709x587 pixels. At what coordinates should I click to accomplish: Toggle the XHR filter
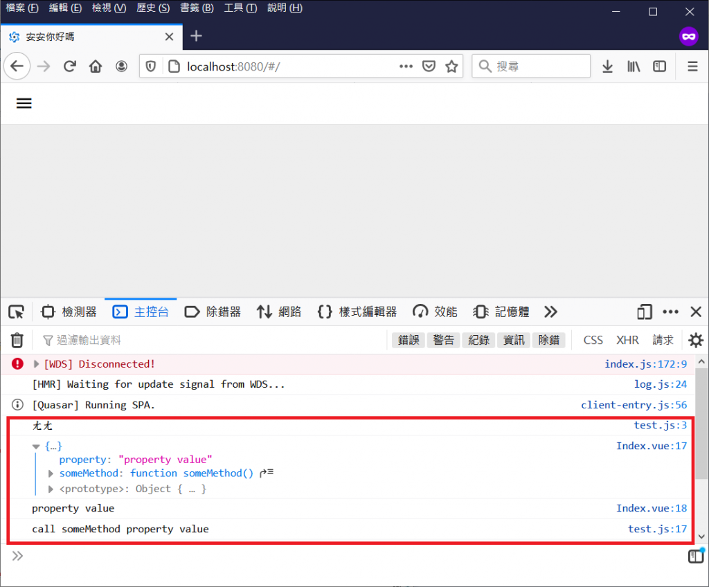pyautogui.click(x=627, y=340)
